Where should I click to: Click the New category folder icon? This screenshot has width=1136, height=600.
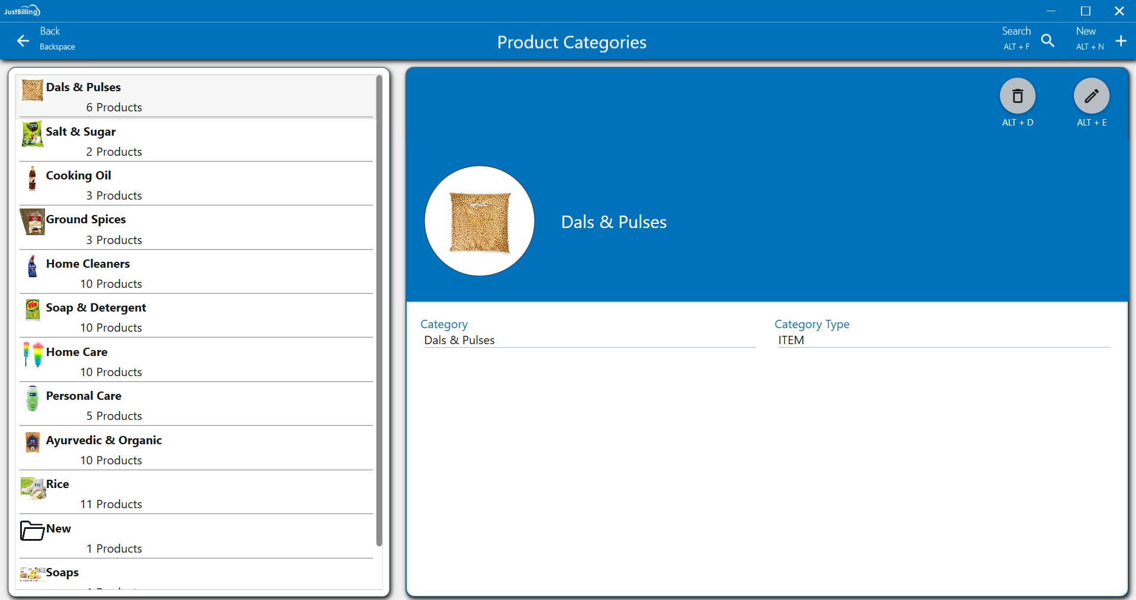(x=32, y=531)
